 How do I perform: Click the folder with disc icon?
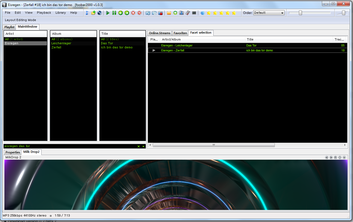coord(154,13)
